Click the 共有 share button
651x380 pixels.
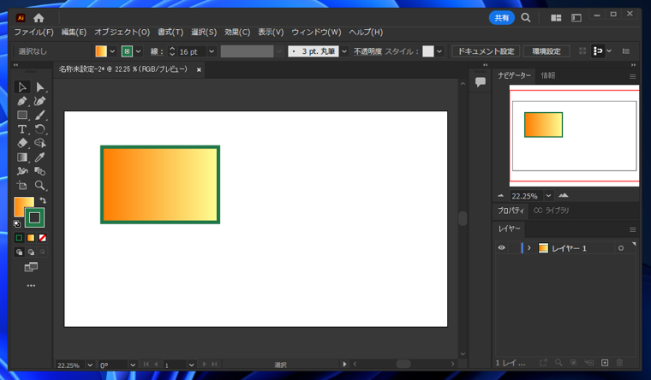coord(502,18)
